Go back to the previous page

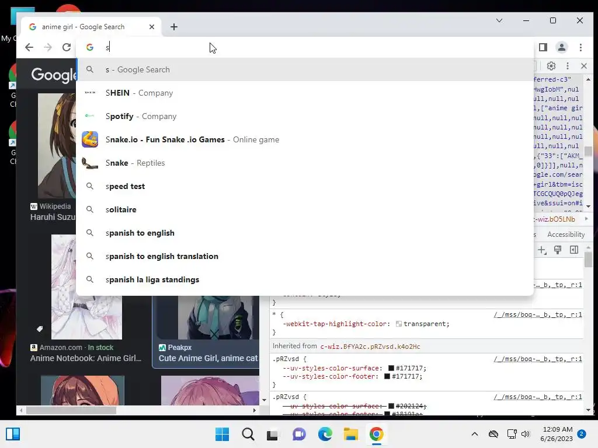(29, 47)
